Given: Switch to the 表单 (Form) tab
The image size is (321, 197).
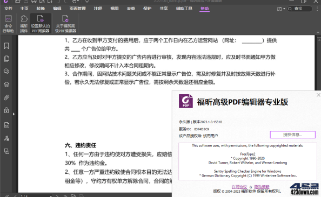Looking at the screenshot, I should (x=131, y=9).
